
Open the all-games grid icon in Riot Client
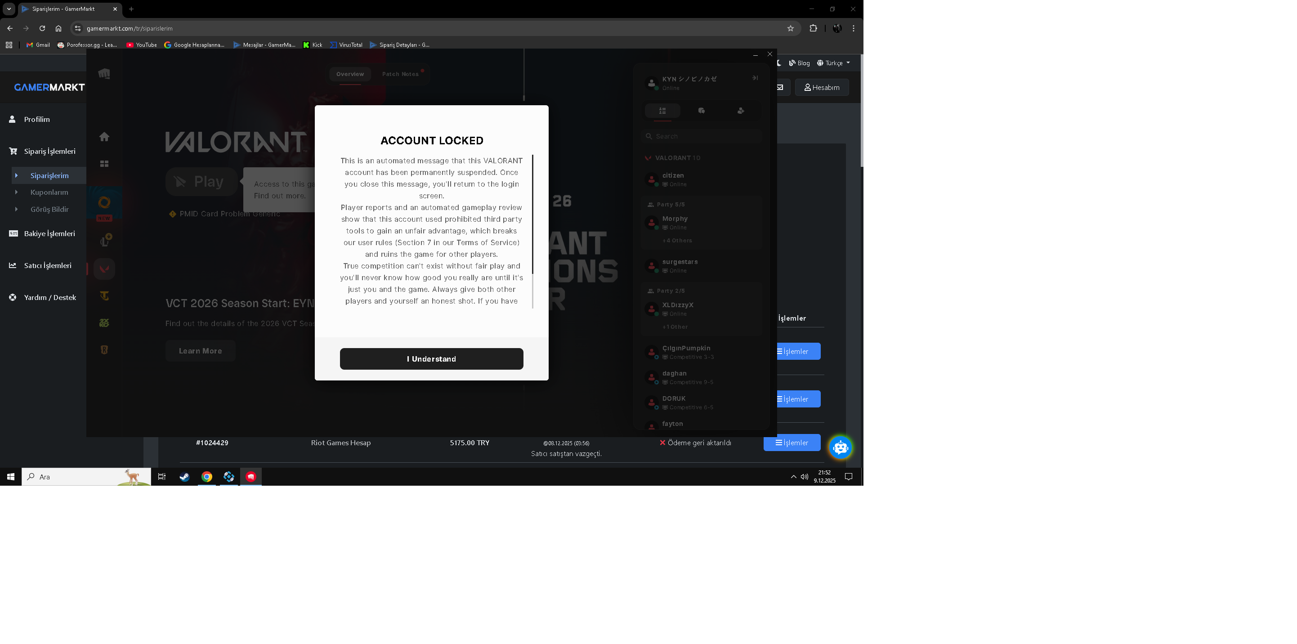click(104, 164)
